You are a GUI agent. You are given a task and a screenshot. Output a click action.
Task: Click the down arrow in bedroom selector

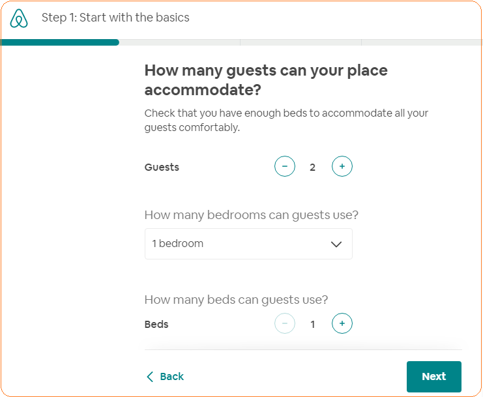click(x=336, y=244)
